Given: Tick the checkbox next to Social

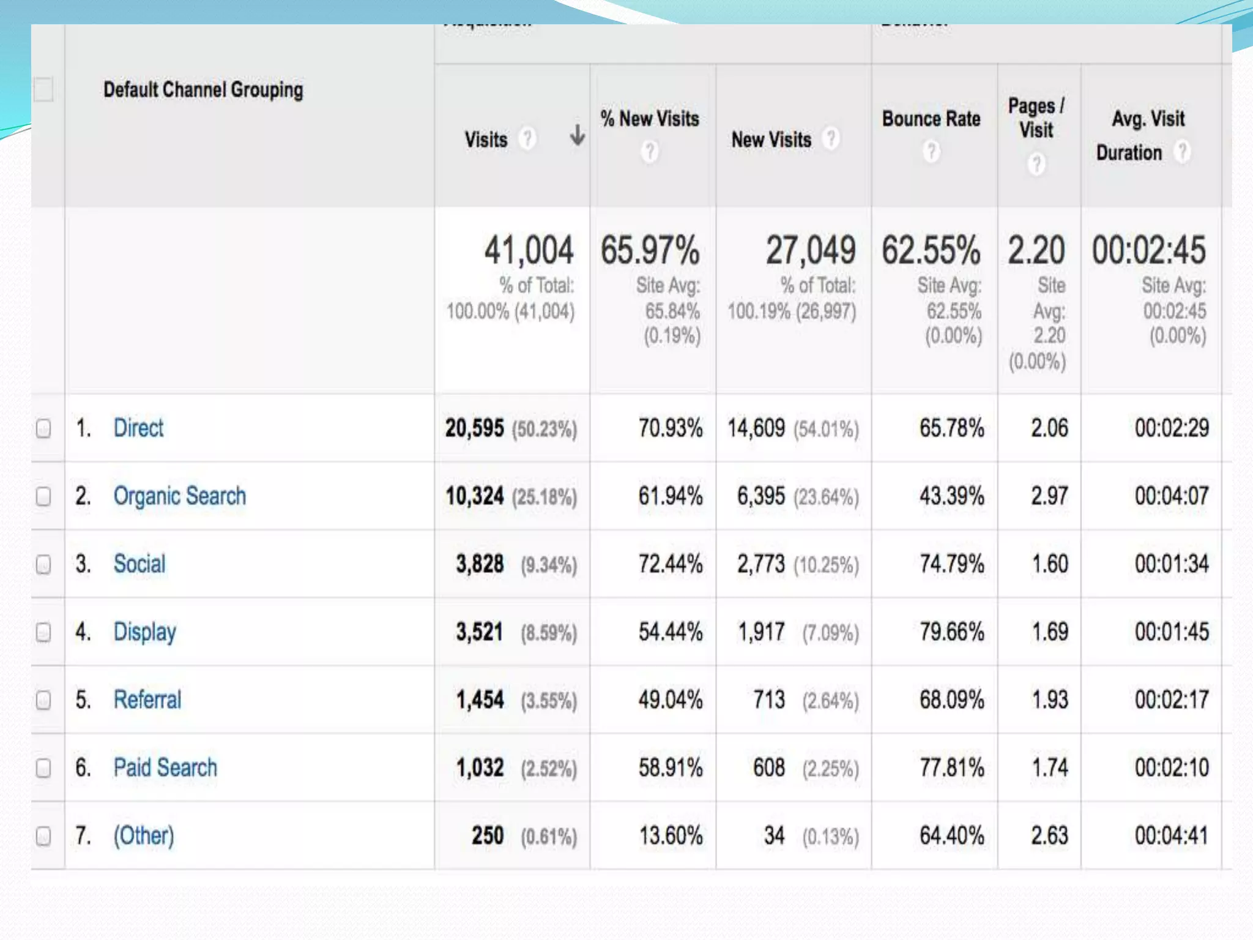Looking at the screenshot, I should (43, 564).
